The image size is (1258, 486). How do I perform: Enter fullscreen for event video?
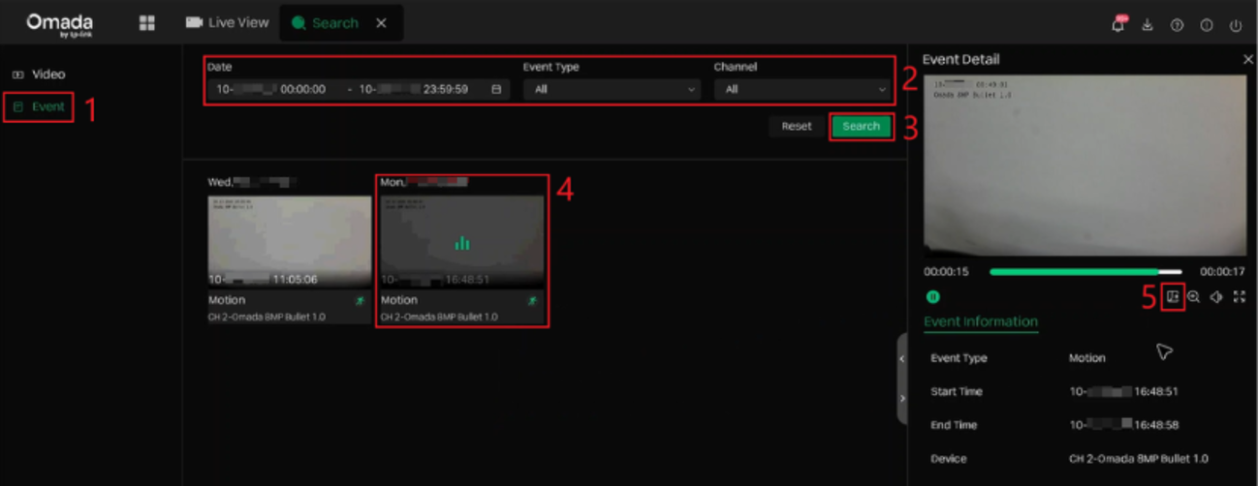coord(1239,297)
